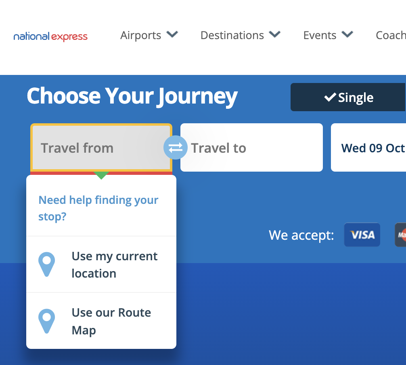Swap travel from and to locations
Screen dimensions: 406x365
(x=176, y=148)
